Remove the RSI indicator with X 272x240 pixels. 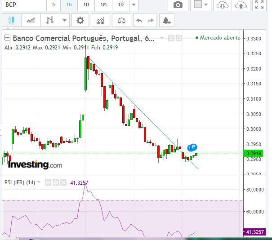tap(63, 182)
